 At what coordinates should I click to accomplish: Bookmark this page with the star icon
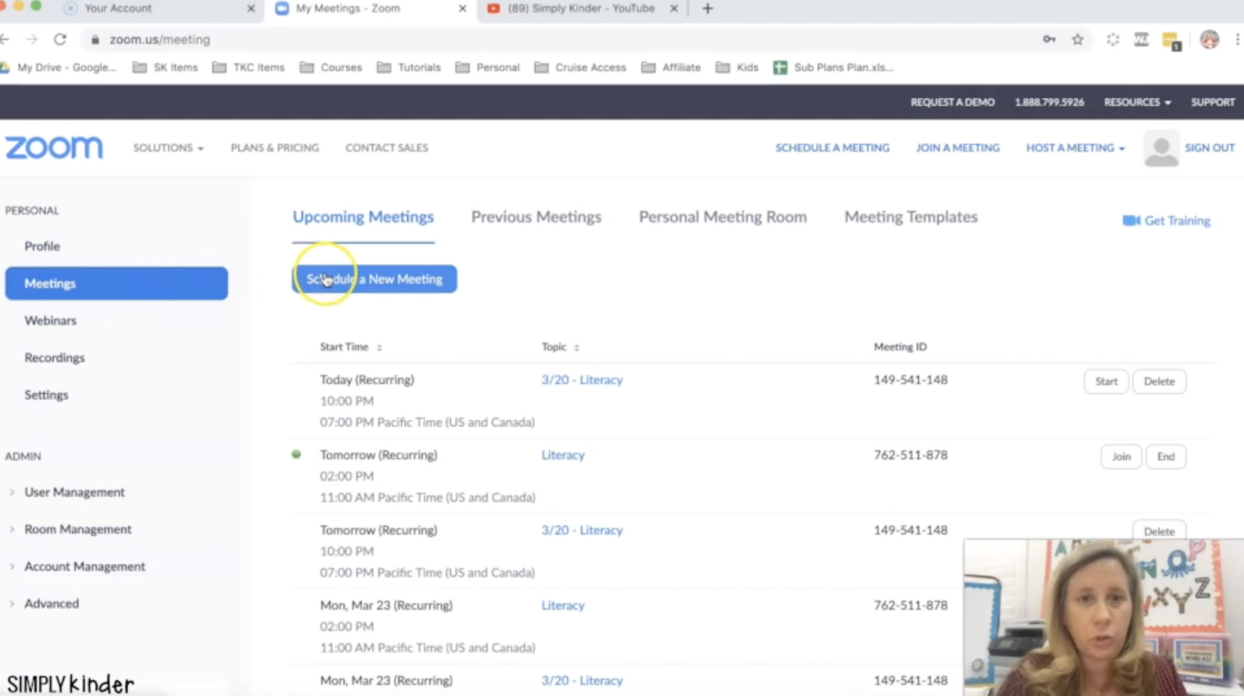[x=1077, y=39]
